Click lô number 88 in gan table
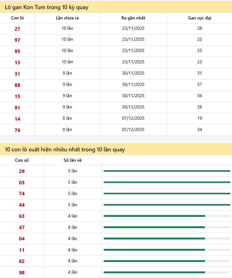The image size is (232, 278). [17, 85]
